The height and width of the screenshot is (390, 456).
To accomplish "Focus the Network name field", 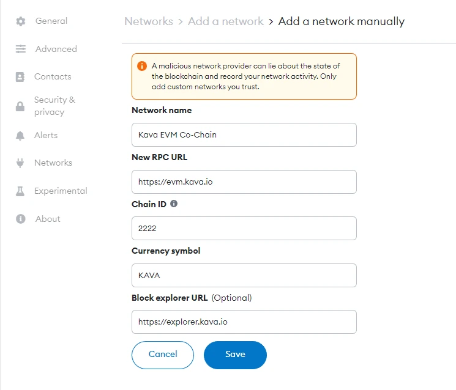I will [x=244, y=134].
